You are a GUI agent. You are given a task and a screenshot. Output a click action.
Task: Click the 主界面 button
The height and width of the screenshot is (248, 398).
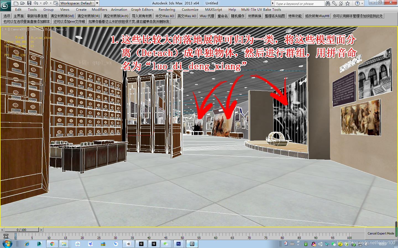pos(19,16)
